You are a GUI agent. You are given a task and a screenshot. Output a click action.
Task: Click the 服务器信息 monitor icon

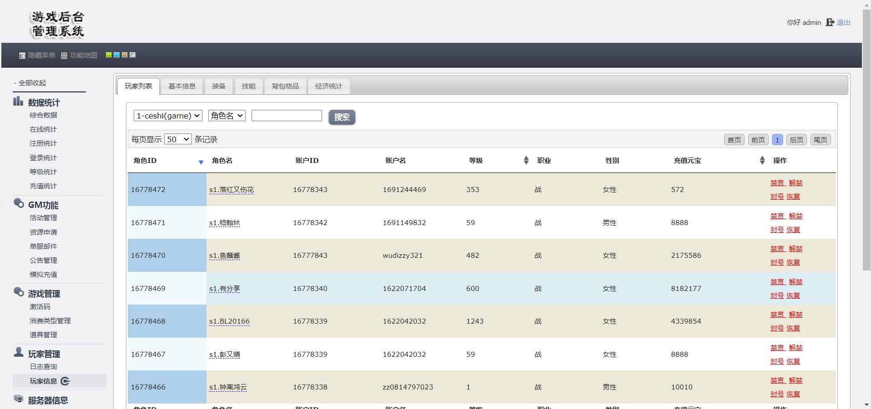19,399
